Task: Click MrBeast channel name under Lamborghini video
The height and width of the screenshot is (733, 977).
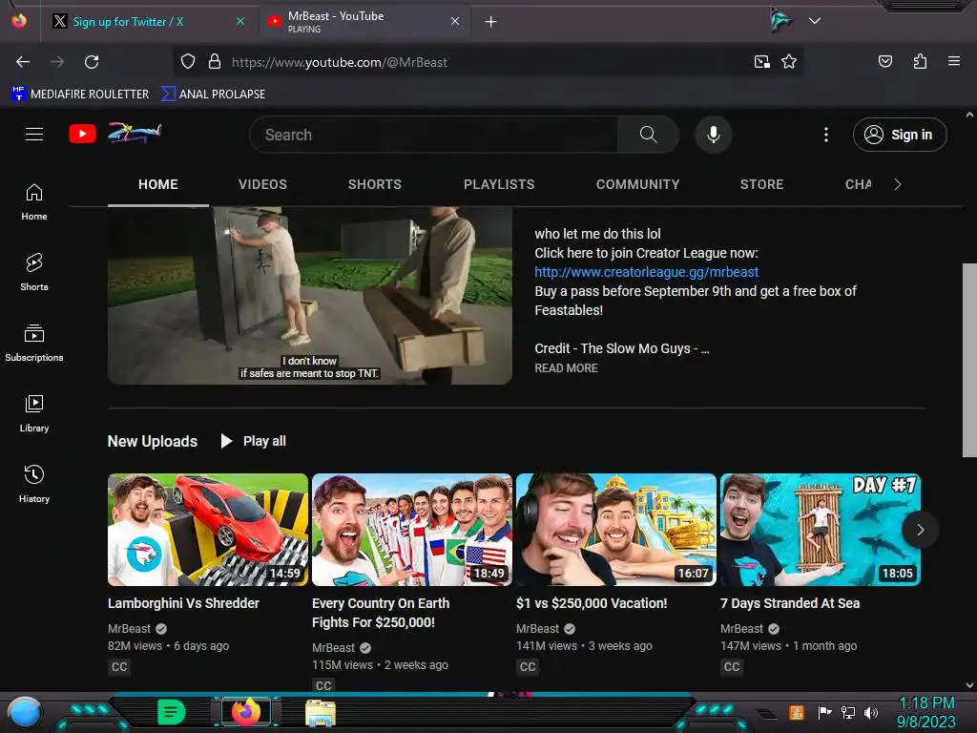Action: coord(129,628)
